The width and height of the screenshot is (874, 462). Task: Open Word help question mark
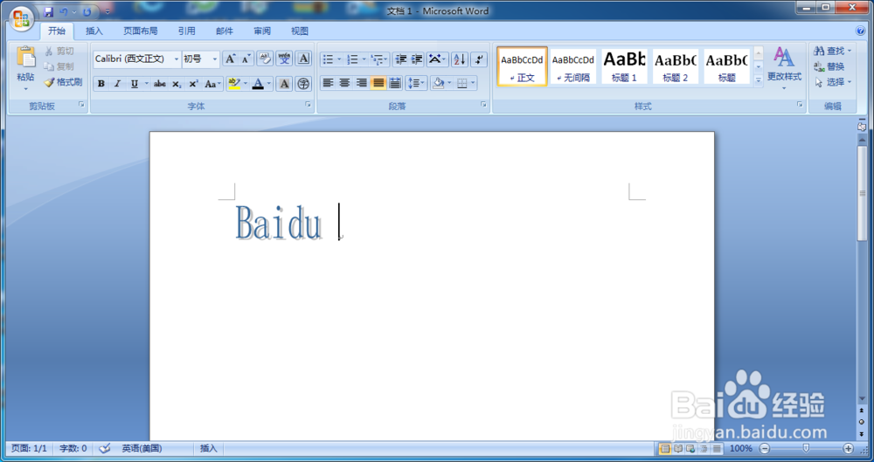[x=861, y=31]
